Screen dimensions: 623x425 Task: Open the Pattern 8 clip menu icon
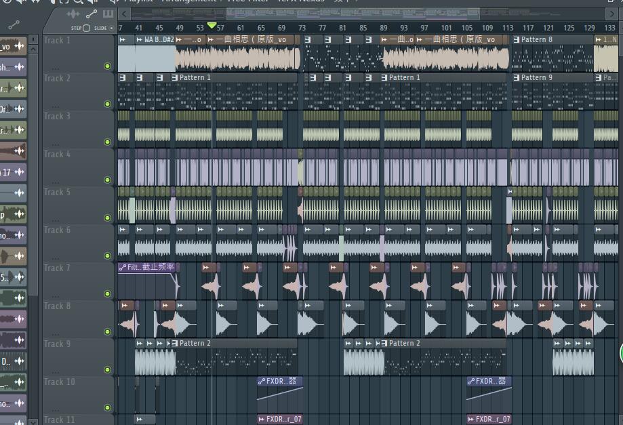click(516, 40)
